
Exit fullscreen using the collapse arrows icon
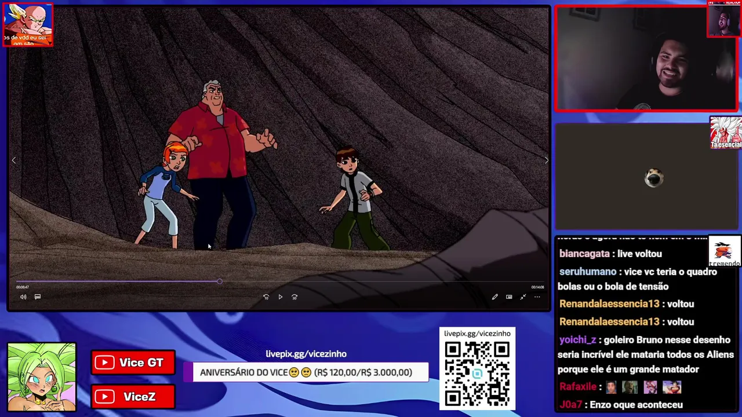click(x=523, y=297)
